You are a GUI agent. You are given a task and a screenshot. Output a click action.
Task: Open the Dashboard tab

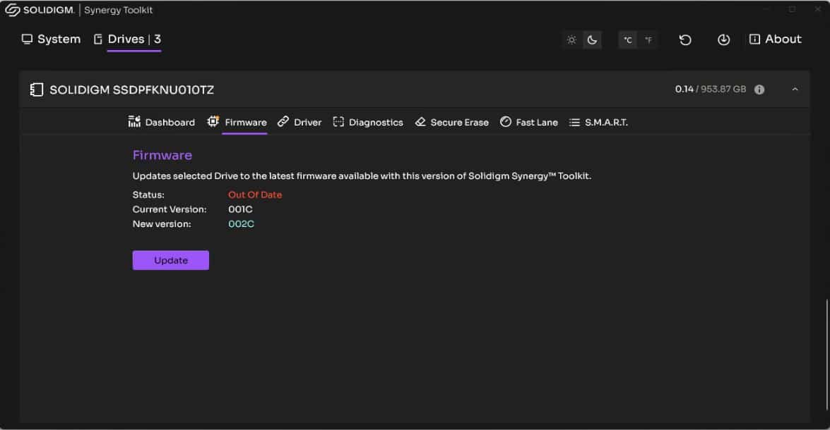pos(162,122)
